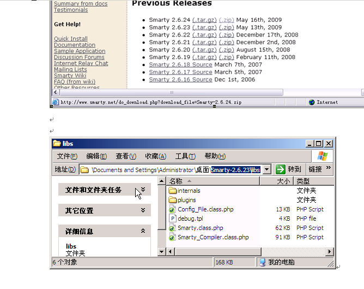Expand the 文件和文件夹任务 panel
The height and width of the screenshot is (289, 364).
click(143, 190)
